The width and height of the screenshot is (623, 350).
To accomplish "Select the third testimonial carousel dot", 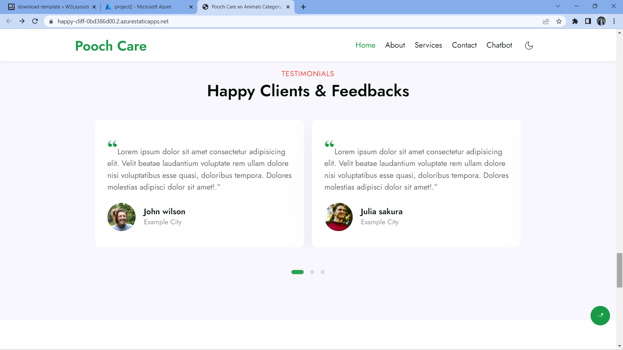I will pyautogui.click(x=323, y=272).
